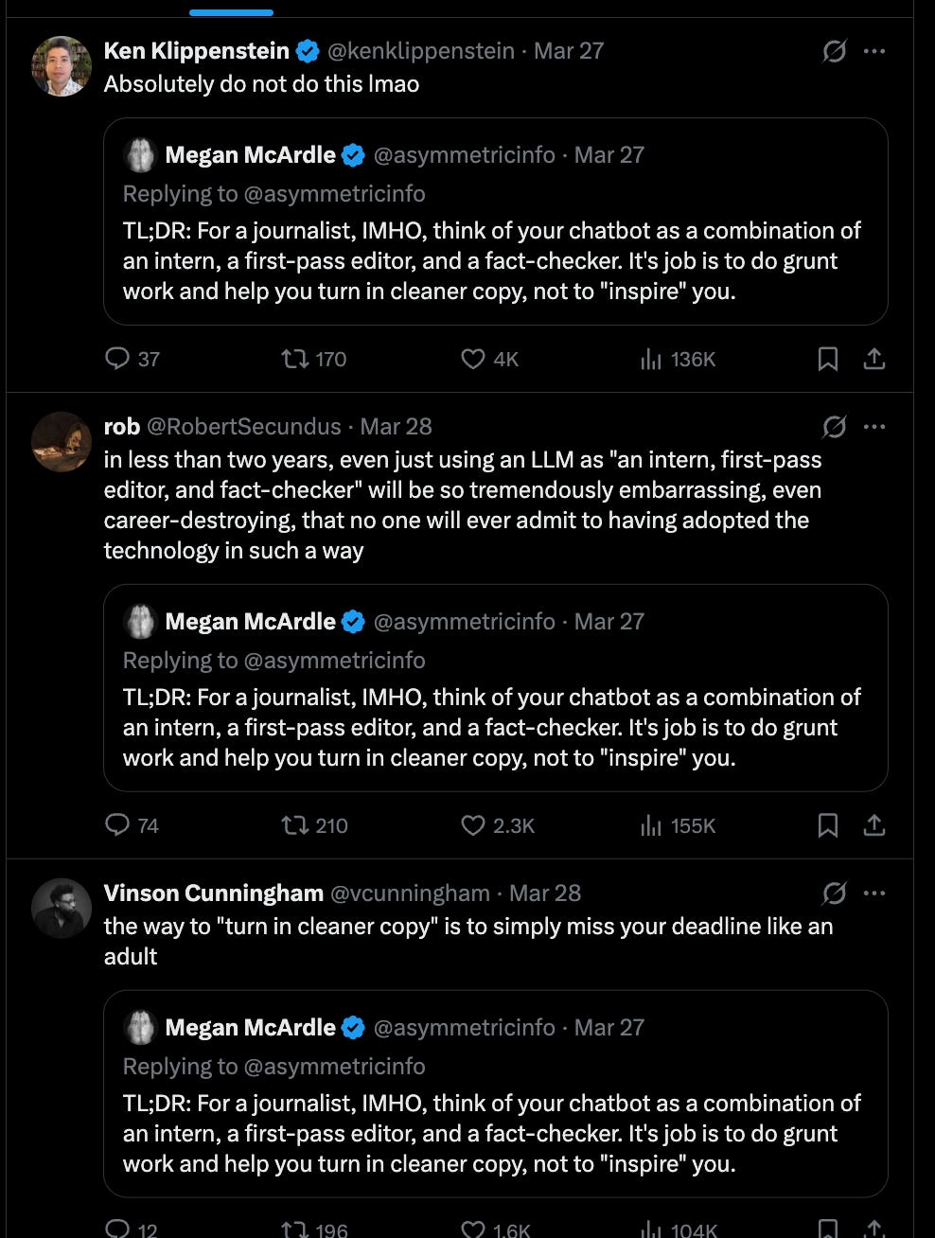Open the reply composer on Vinson's tweet
This screenshot has height=1238, width=935.
[118, 1227]
